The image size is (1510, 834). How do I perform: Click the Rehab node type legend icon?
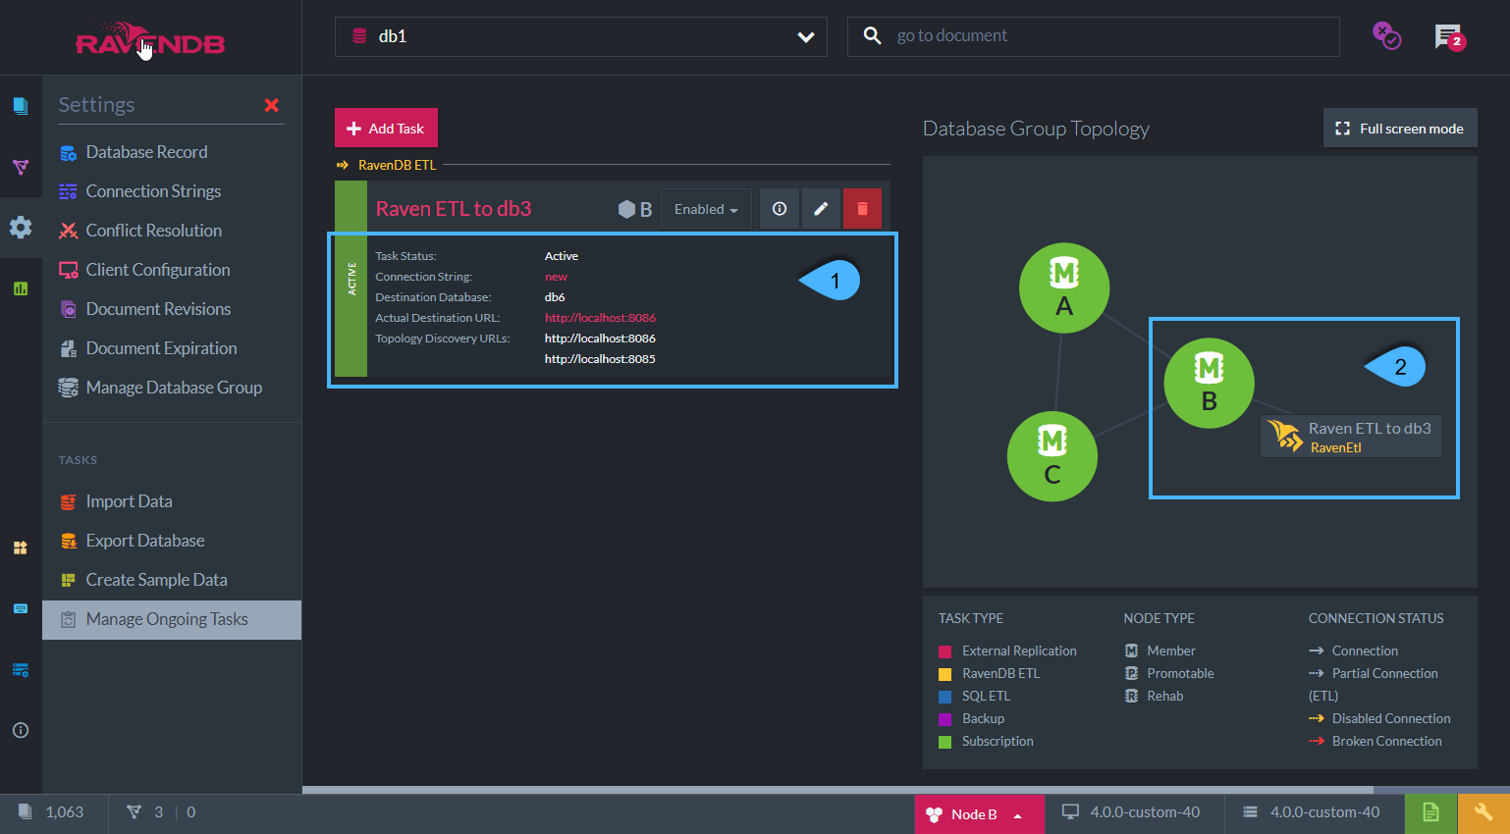click(x=1131, y=696)
